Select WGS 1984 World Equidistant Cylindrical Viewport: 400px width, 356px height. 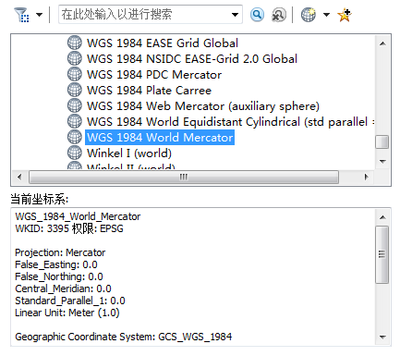tap(231, 122)
